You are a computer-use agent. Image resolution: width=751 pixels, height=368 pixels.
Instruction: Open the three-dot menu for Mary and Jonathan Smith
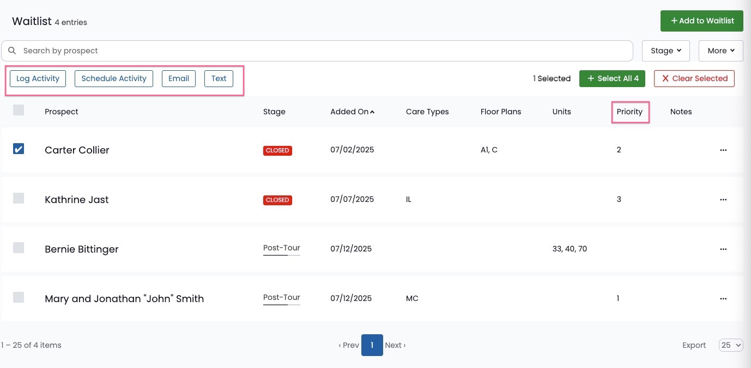coord(723,299)
